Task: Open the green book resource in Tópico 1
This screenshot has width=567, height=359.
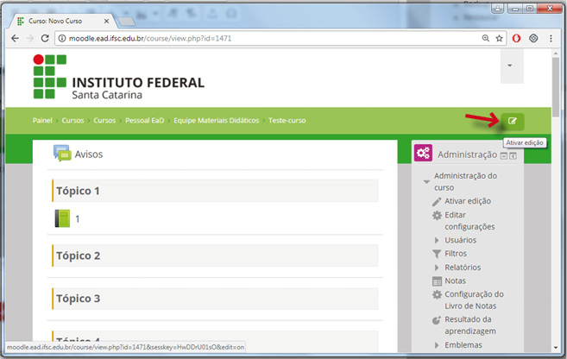Action: click(62, 218)
